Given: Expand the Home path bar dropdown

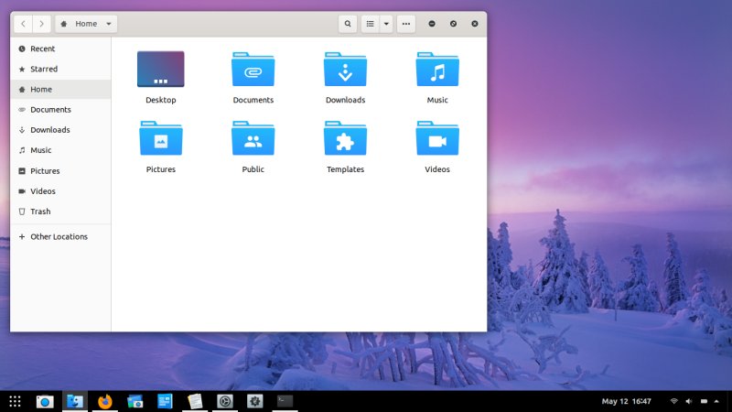Looking at the screenshot, I should pyautogui.click(x=109, y=24).
